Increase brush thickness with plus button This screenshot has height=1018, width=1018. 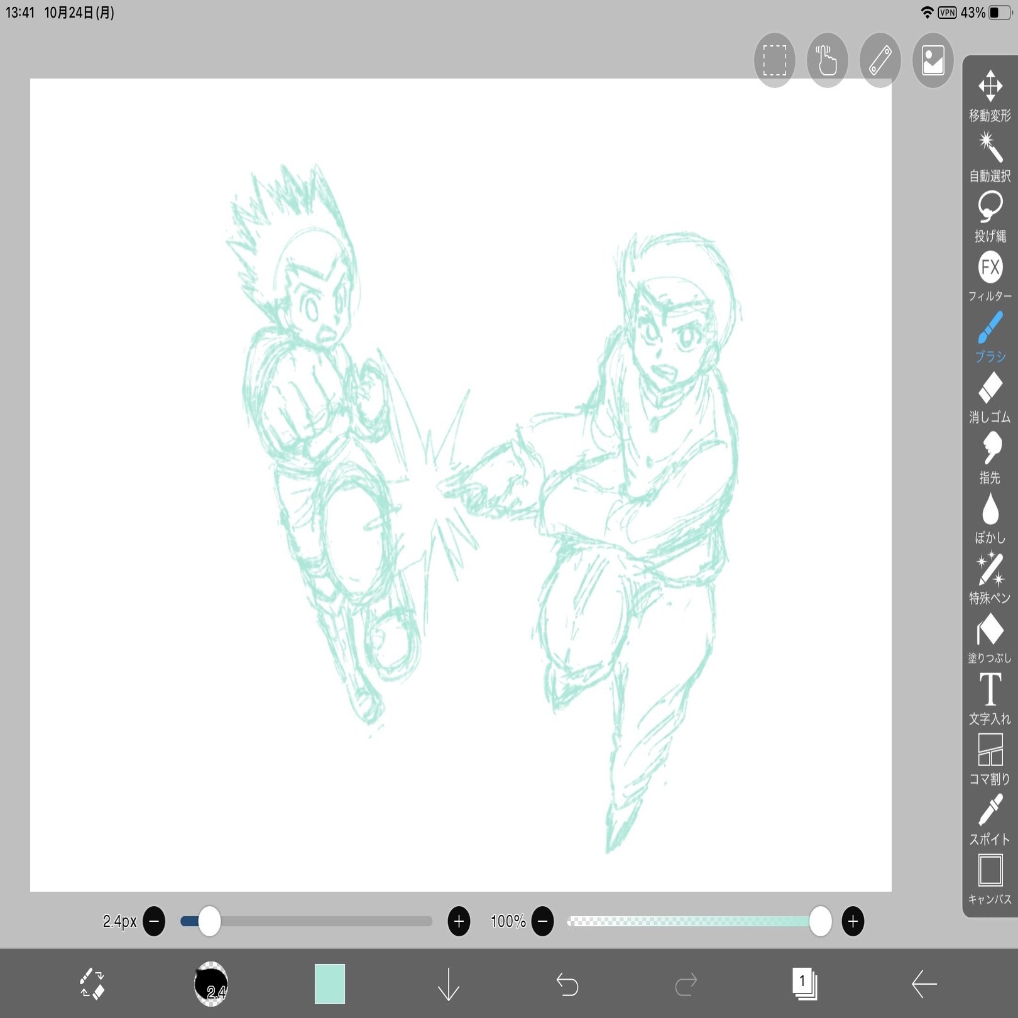pos(459,921)
